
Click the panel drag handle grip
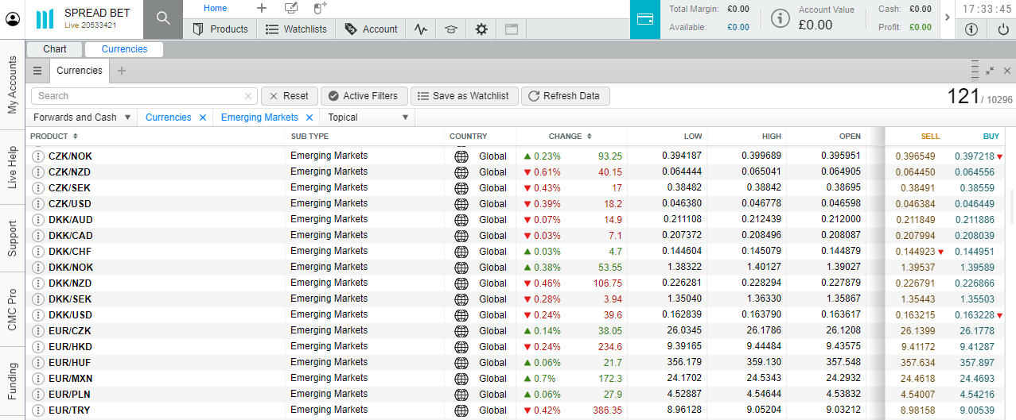(975, 71)
